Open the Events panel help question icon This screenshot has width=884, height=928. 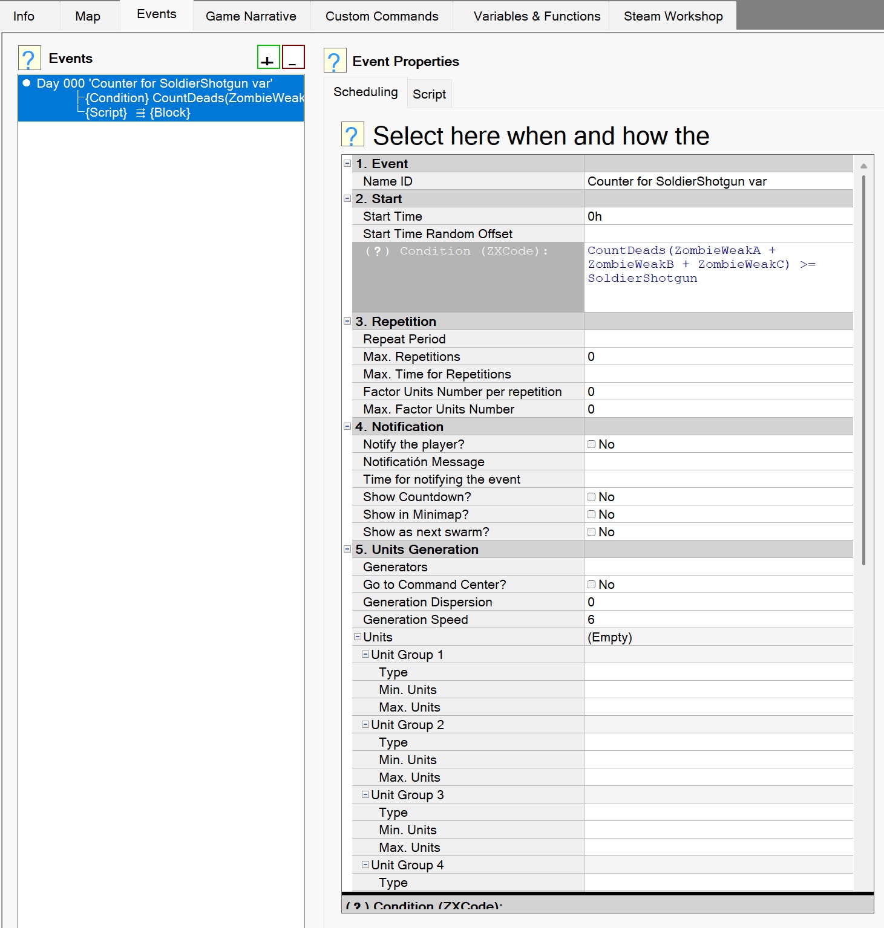click(x=29, y=58)
